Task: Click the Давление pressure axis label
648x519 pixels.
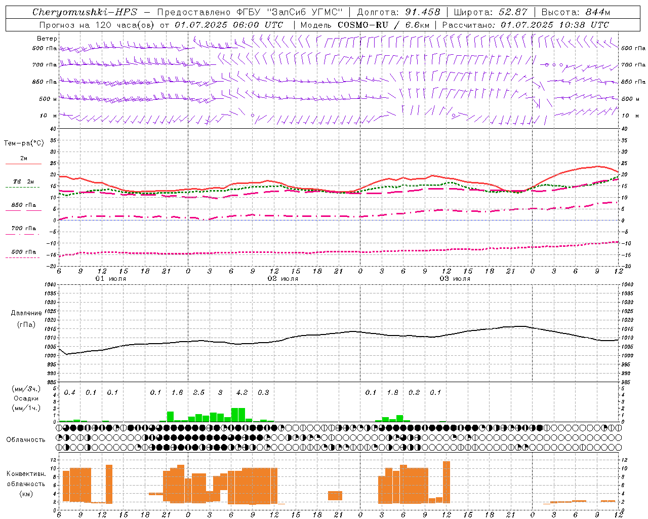Action: click(26, 313)
